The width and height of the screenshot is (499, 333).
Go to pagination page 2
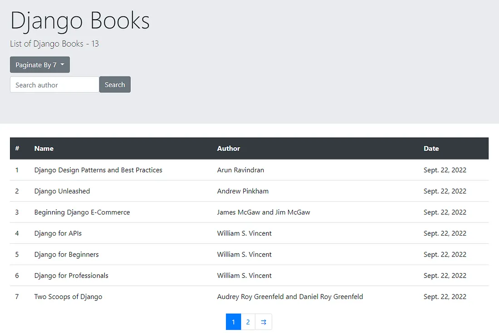tap(248, 322)
